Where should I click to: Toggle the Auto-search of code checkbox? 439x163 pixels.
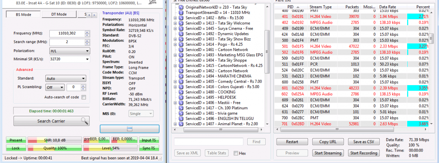[84, 97]
